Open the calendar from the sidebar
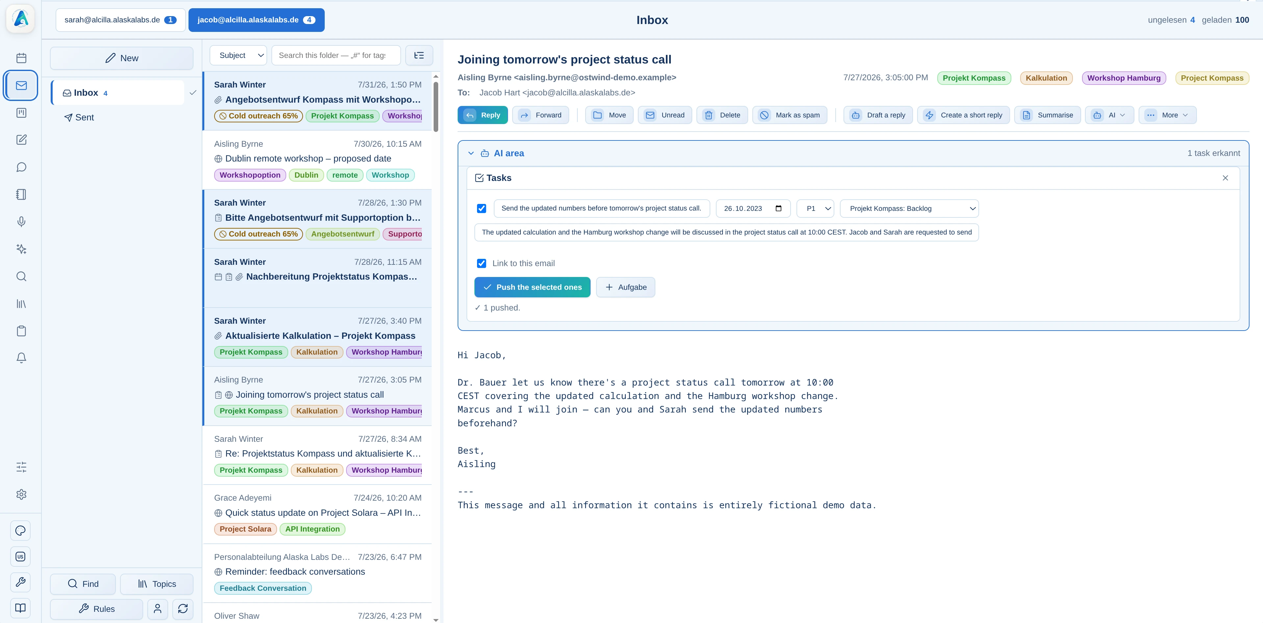This screenshot has width=1263, height=623. [21, 58]
